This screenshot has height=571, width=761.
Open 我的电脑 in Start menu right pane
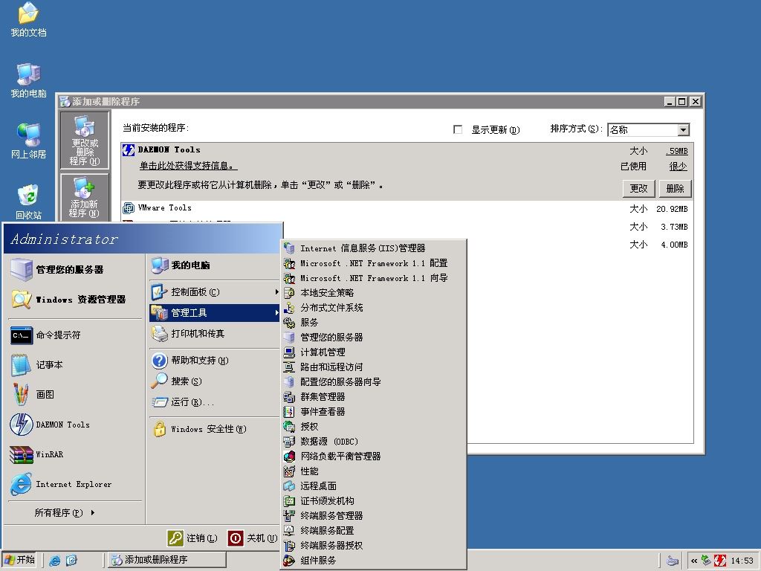[x=214, y=265]
